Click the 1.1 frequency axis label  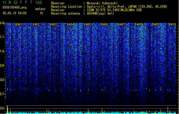tap(3, 37)
